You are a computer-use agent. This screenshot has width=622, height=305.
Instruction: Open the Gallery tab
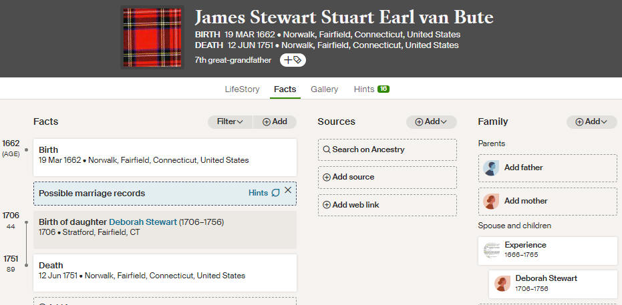(325, 89)
